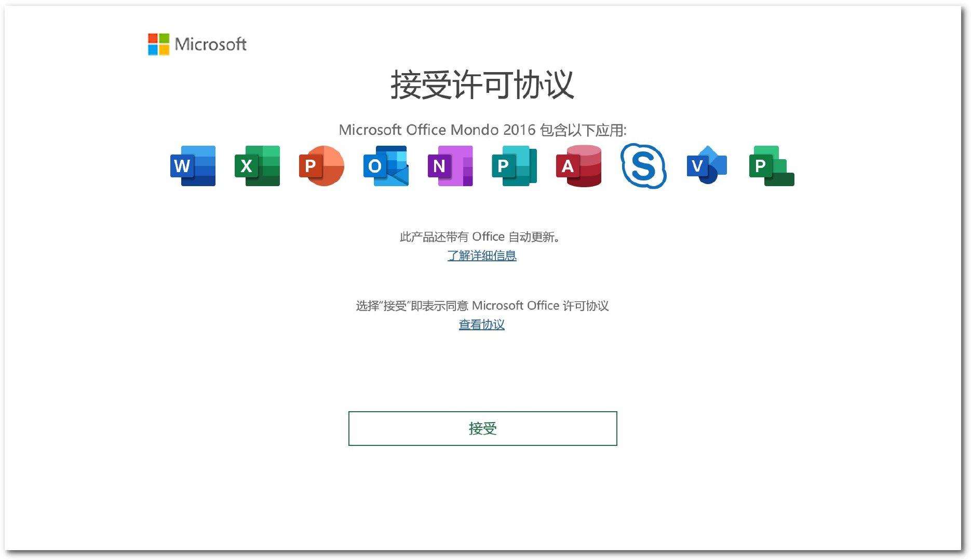This screenshot has height=560, width=971.
Task: Click the Office 自动更新 notice text
Action: pyautogui.click(x=480, y=237)
